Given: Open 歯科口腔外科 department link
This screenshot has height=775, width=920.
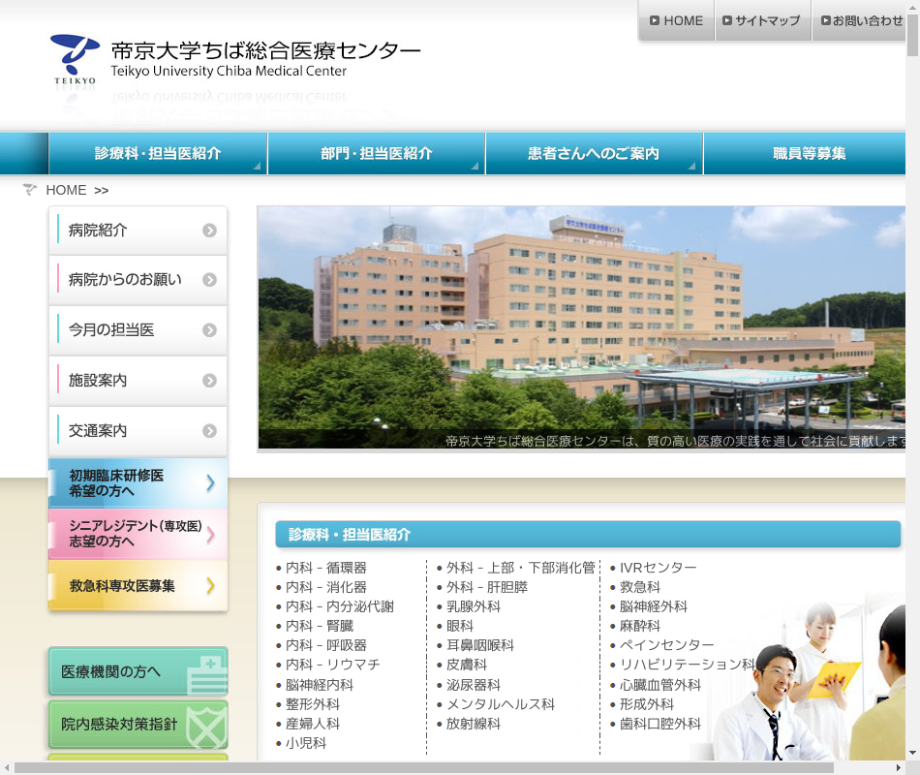Looking at the screenshot, I should 660,724.
